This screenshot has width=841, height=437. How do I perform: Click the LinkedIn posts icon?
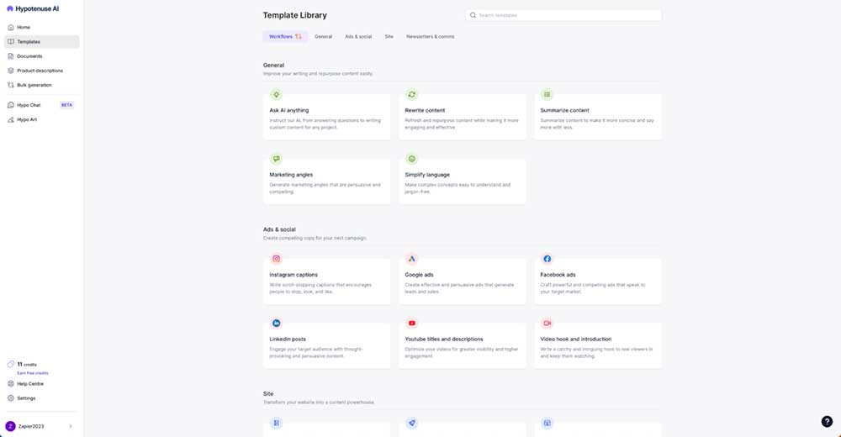coord(276,323)
